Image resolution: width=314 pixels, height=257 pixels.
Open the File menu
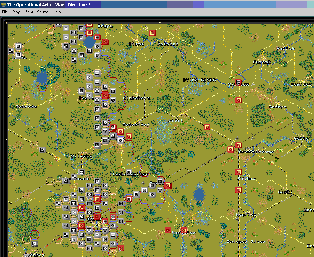click(5, 12)
